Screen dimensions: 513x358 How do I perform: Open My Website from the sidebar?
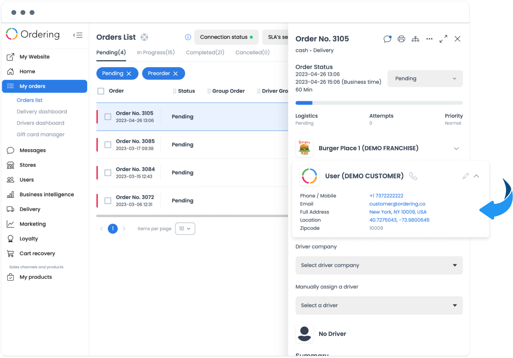pos(34,57)
